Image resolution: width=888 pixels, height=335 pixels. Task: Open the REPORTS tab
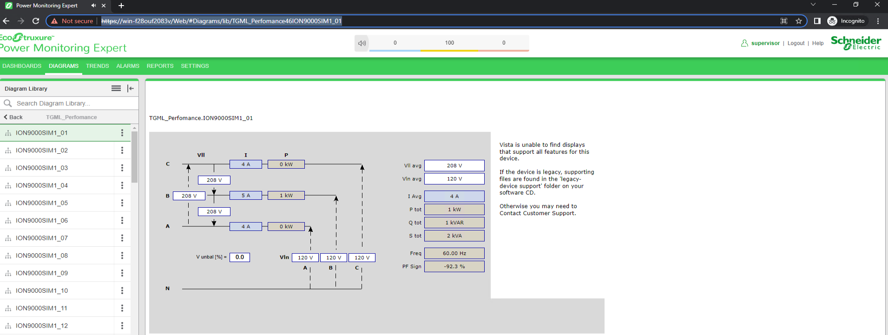coord(160,66)
